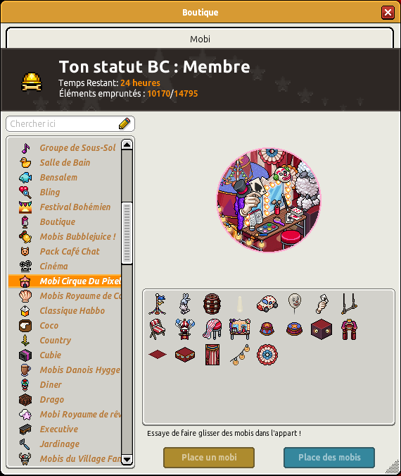Select the wooden barrel furniture item
The width and height of the screenshot is (401, 476).
[212, 303]
